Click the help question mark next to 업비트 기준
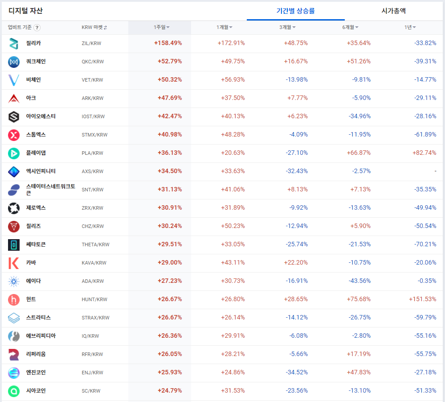 (x=37, y=28)
